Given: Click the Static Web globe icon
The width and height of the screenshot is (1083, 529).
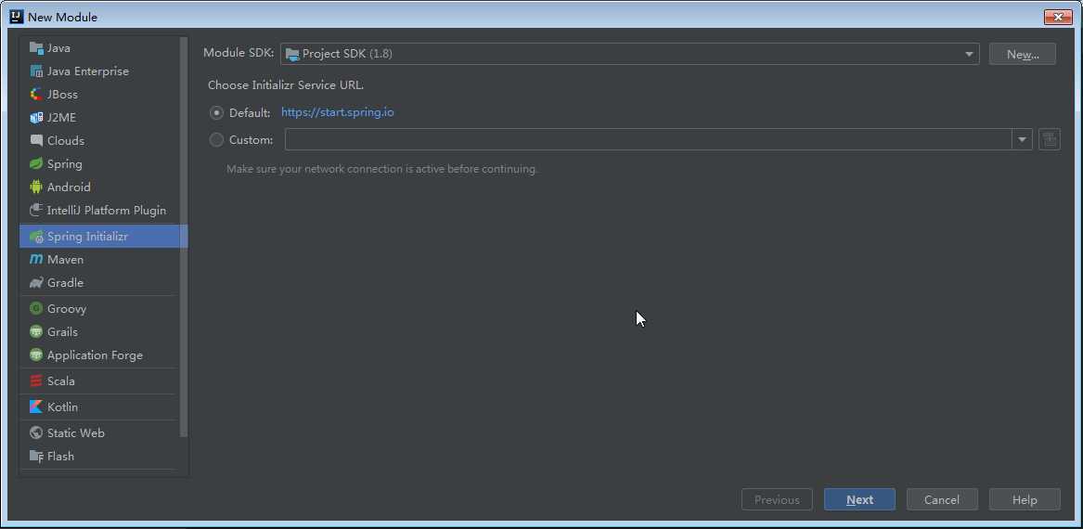Looking at the screenshot, I should [36, 433].
